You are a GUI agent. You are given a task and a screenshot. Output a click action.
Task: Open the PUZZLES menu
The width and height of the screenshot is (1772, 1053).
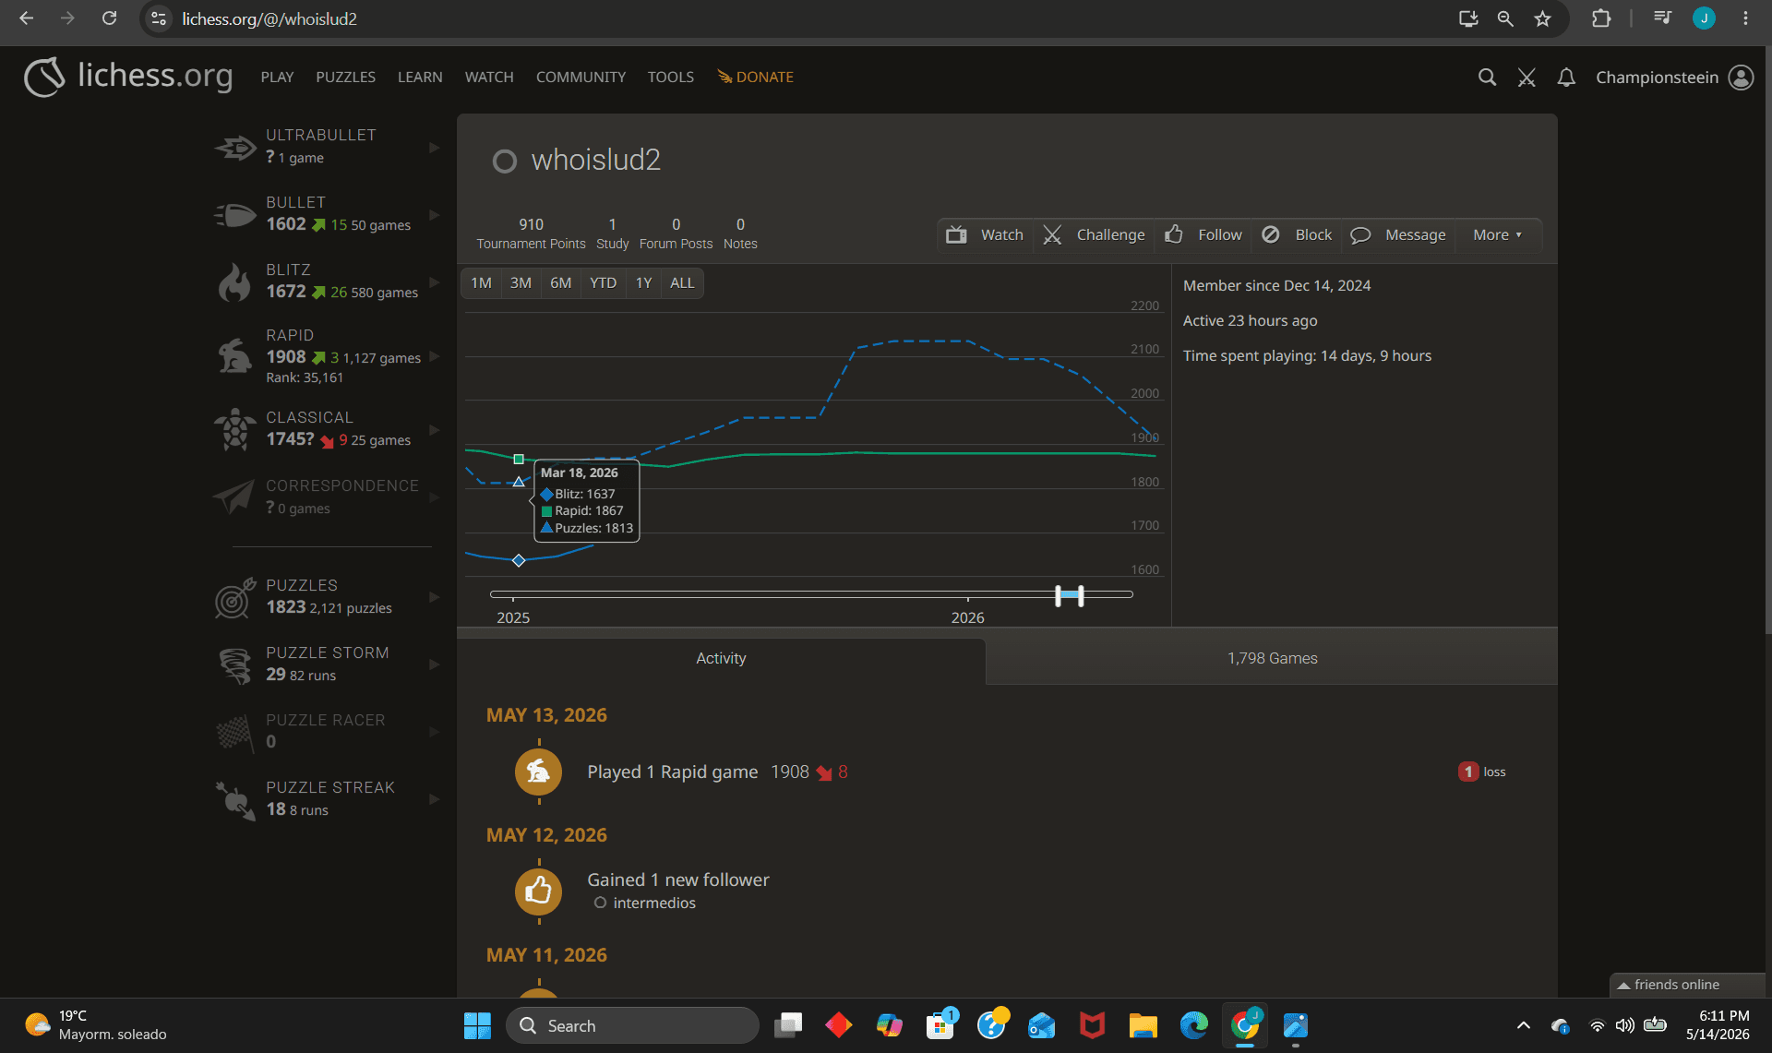click(x=345, y=77)
